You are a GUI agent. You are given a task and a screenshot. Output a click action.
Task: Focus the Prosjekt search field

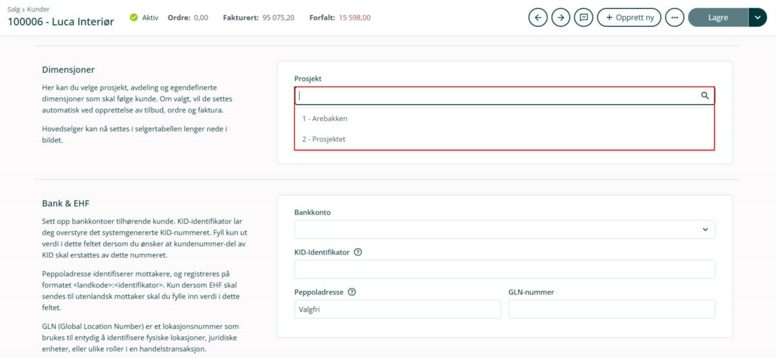[498, 96]
